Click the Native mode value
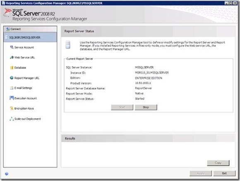This screenshot has width=240, height=181. (139, 93)
